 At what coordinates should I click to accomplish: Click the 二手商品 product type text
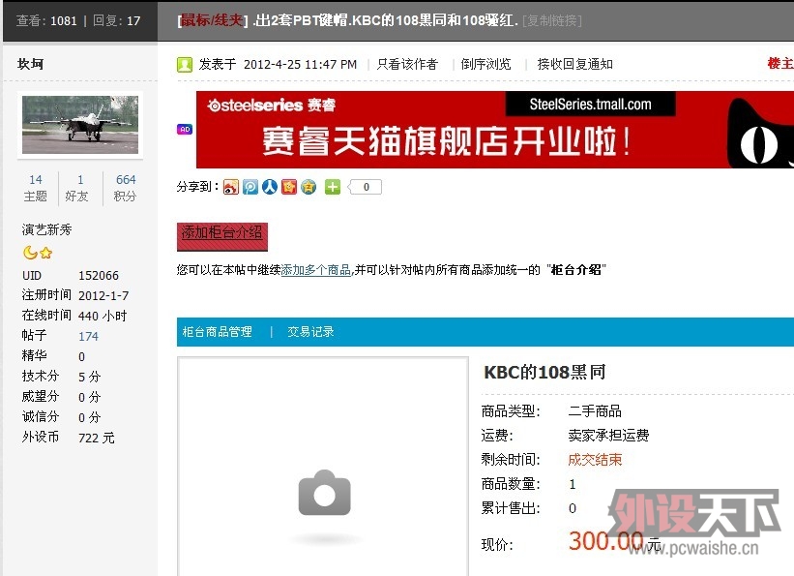click(595, 411)
